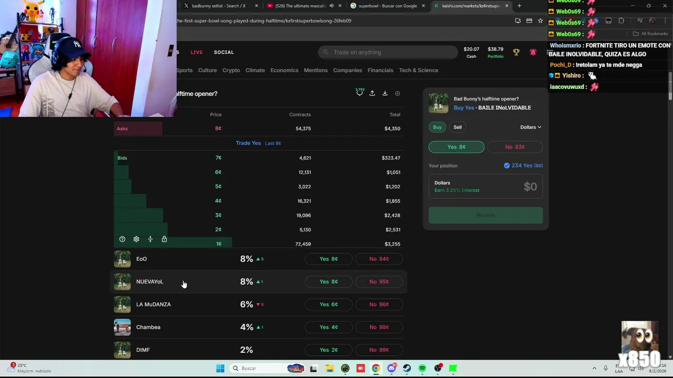This screenshot has width=673, height=378.
Task: Open the Windows Start button
Action: click(x=220, y=369)
